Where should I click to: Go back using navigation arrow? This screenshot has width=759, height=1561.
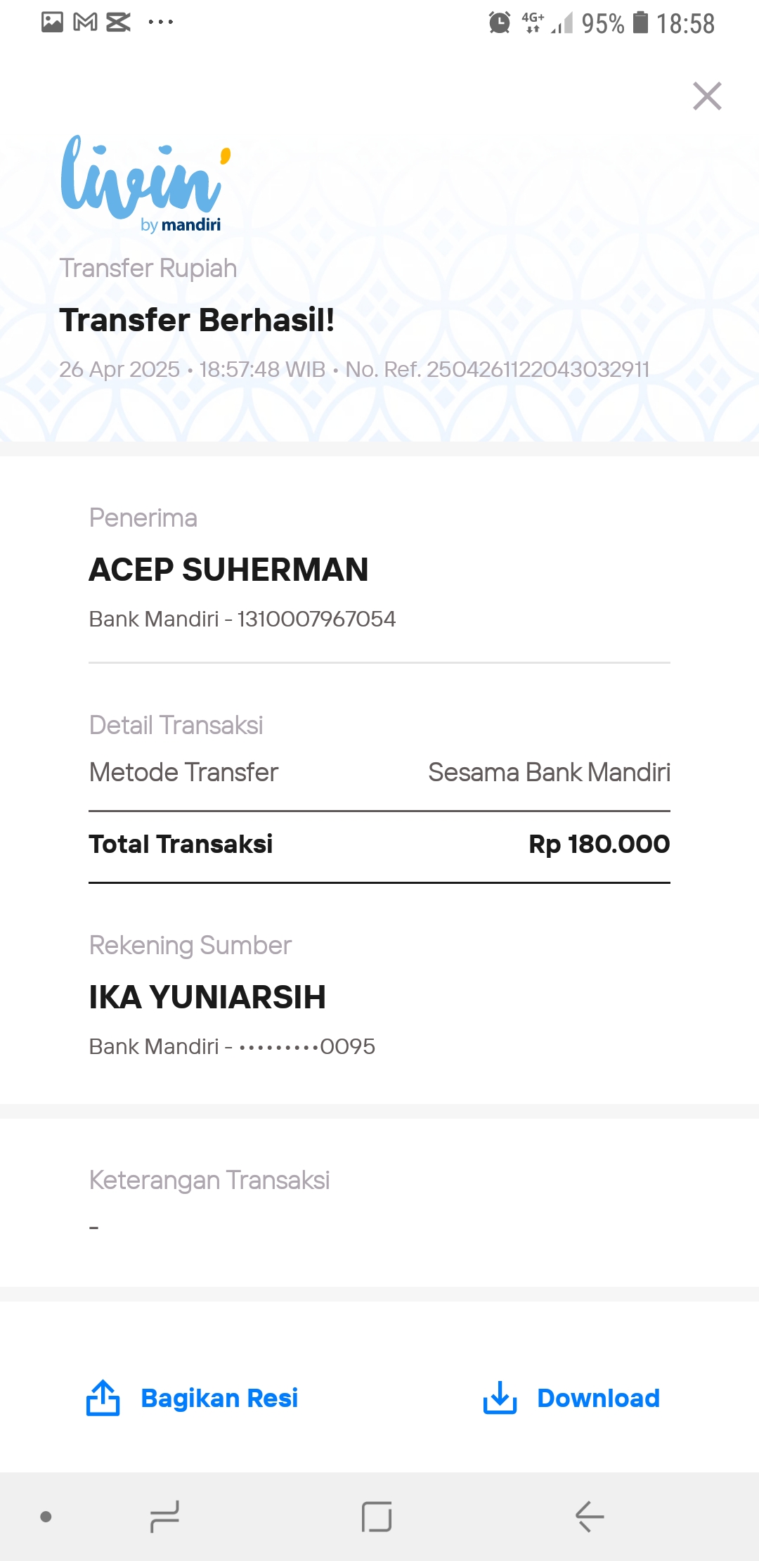click(590, 1517)
